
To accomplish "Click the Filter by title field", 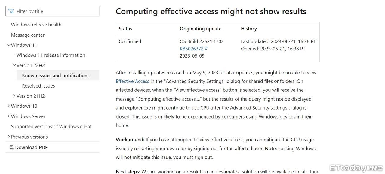I will click(x=56, y=11).
